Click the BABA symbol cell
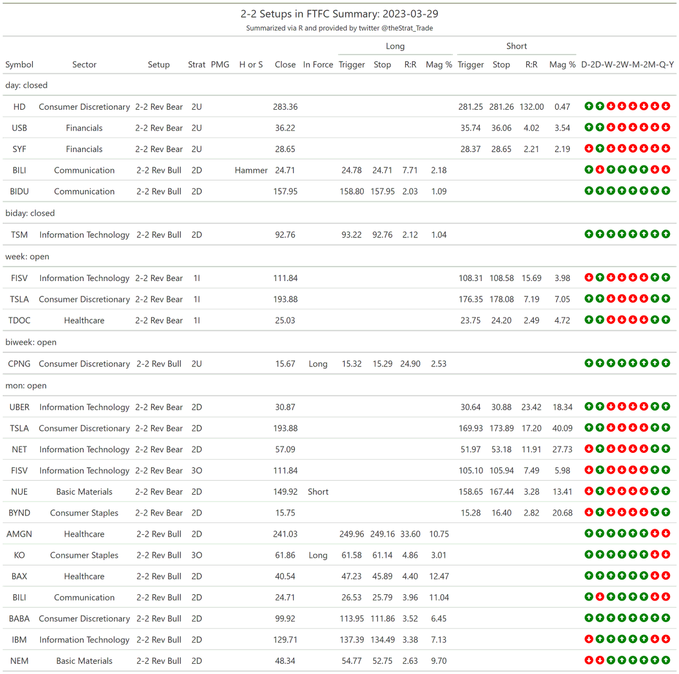Screen dimensions: 679x674 pos(19,619)
